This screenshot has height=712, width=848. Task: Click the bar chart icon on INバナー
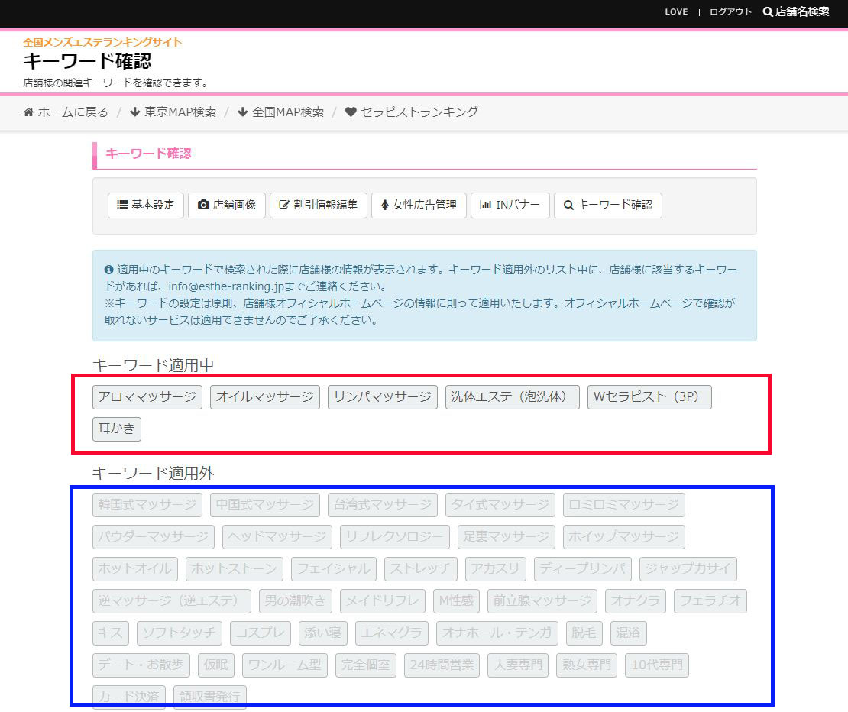(x=486, y=205)
